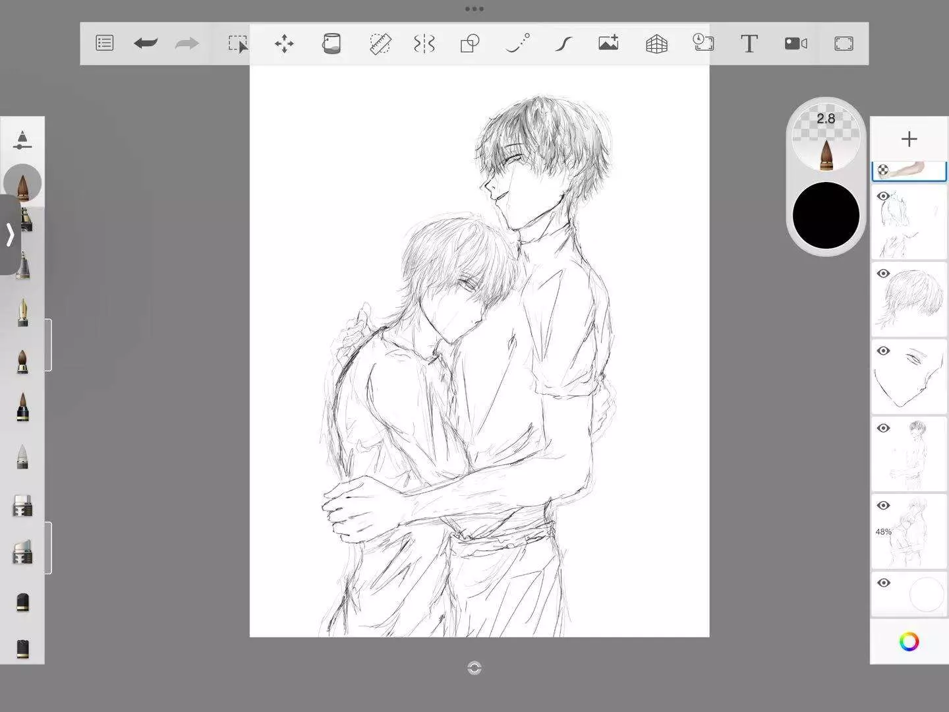Tap the black color puck
Viewport: 949px width, 712px height.
click(x=826, y=216)
